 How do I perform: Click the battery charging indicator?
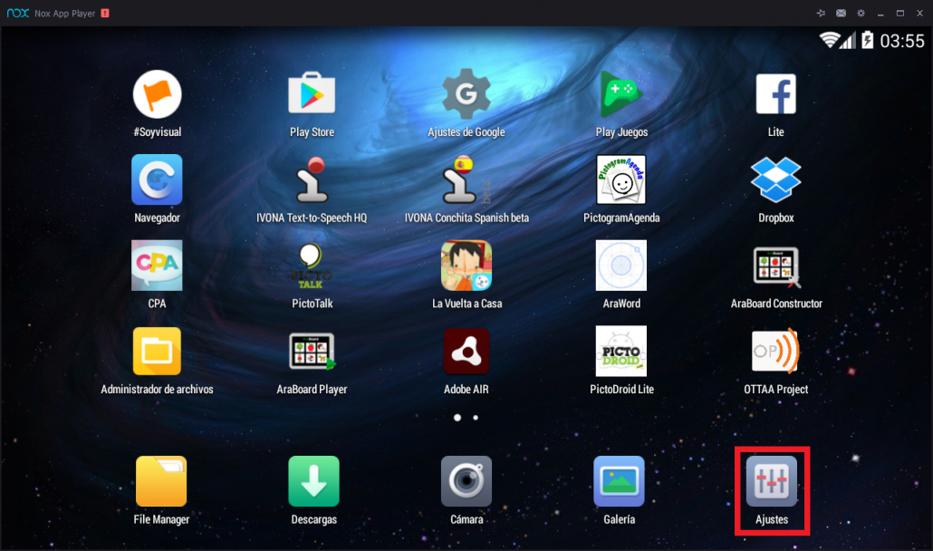coord(868,40)
